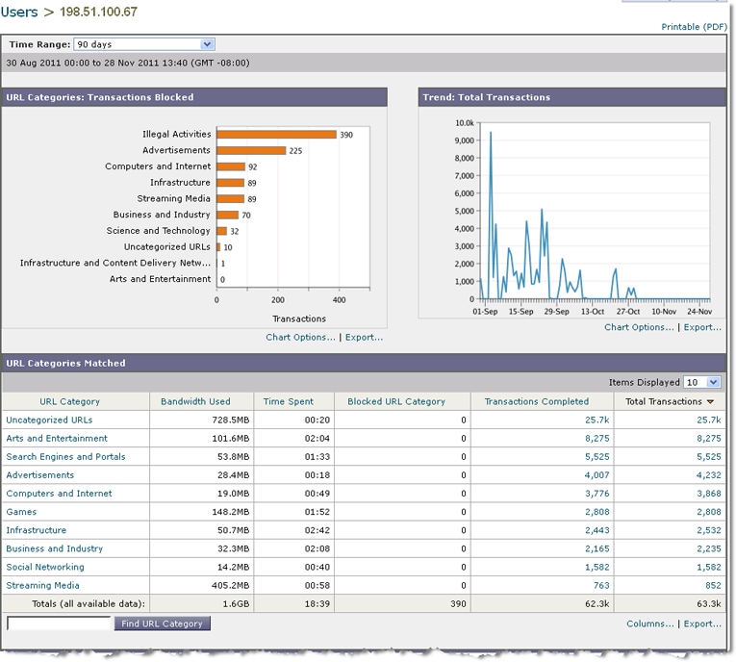Sort by Blocked URL Category column
736x662 pixels.
point(396,401)
